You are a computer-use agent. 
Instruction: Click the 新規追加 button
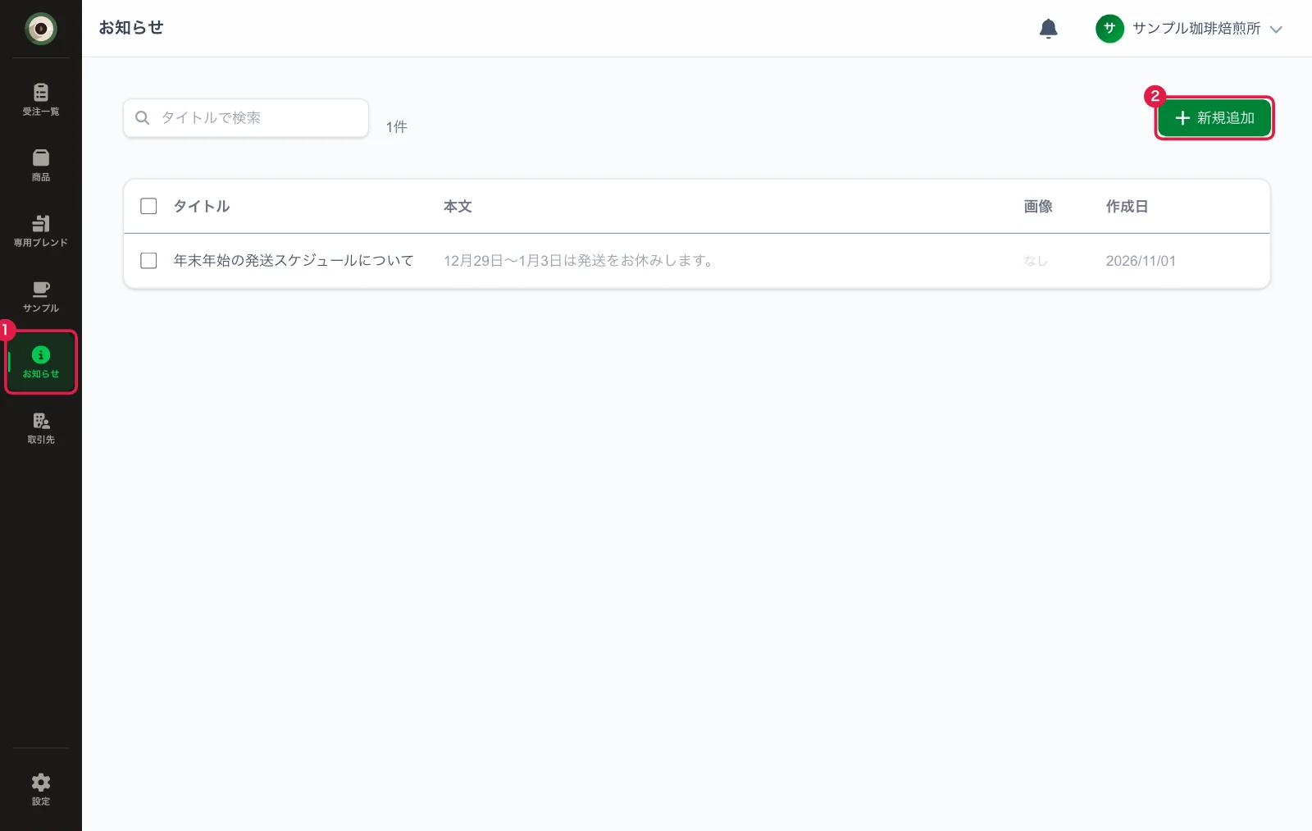1214,118
